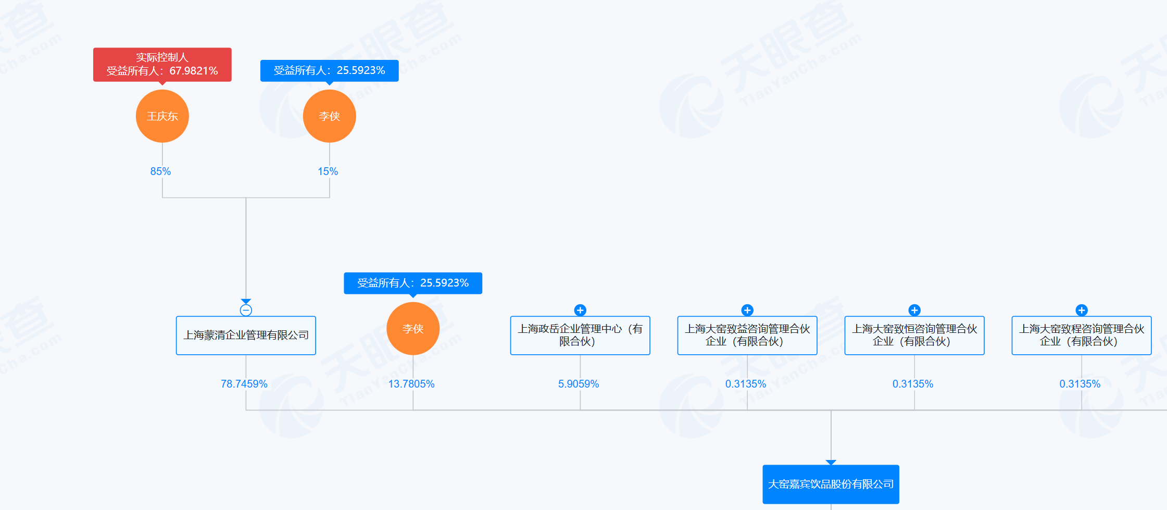Image resolution: width=1167 pixels, height=510 pixels.
Task: Expand the 上海政岳企业管理中心 node
Action: click(580, 310)
